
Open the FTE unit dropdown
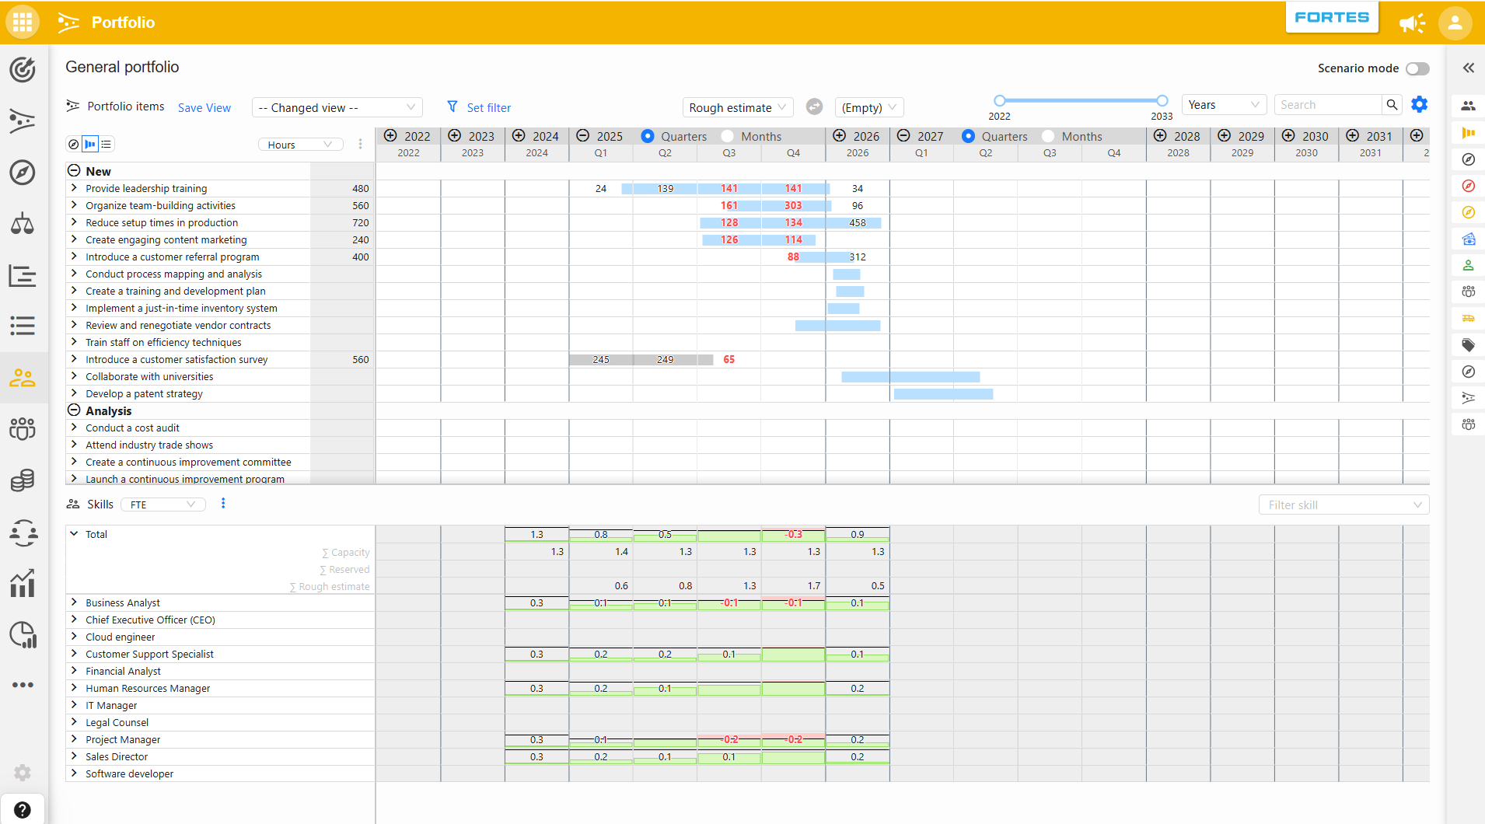click(x=165, y=505)
